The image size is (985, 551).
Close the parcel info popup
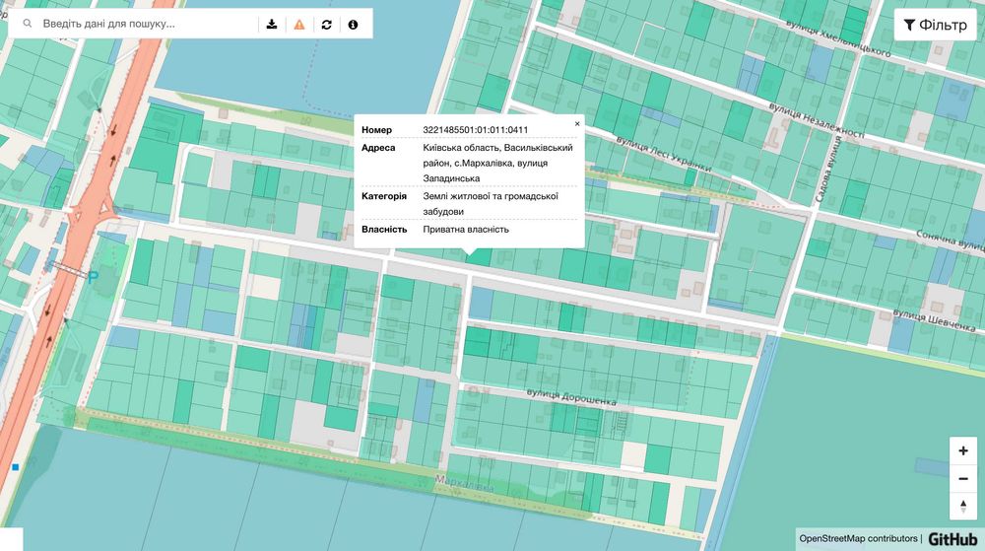point(577,124)
